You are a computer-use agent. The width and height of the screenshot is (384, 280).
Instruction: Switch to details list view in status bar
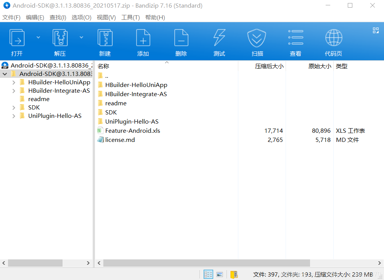(x=208, y=274)
